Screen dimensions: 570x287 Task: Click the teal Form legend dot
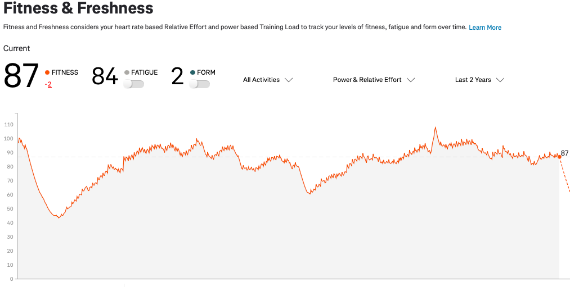coord(192,72)
